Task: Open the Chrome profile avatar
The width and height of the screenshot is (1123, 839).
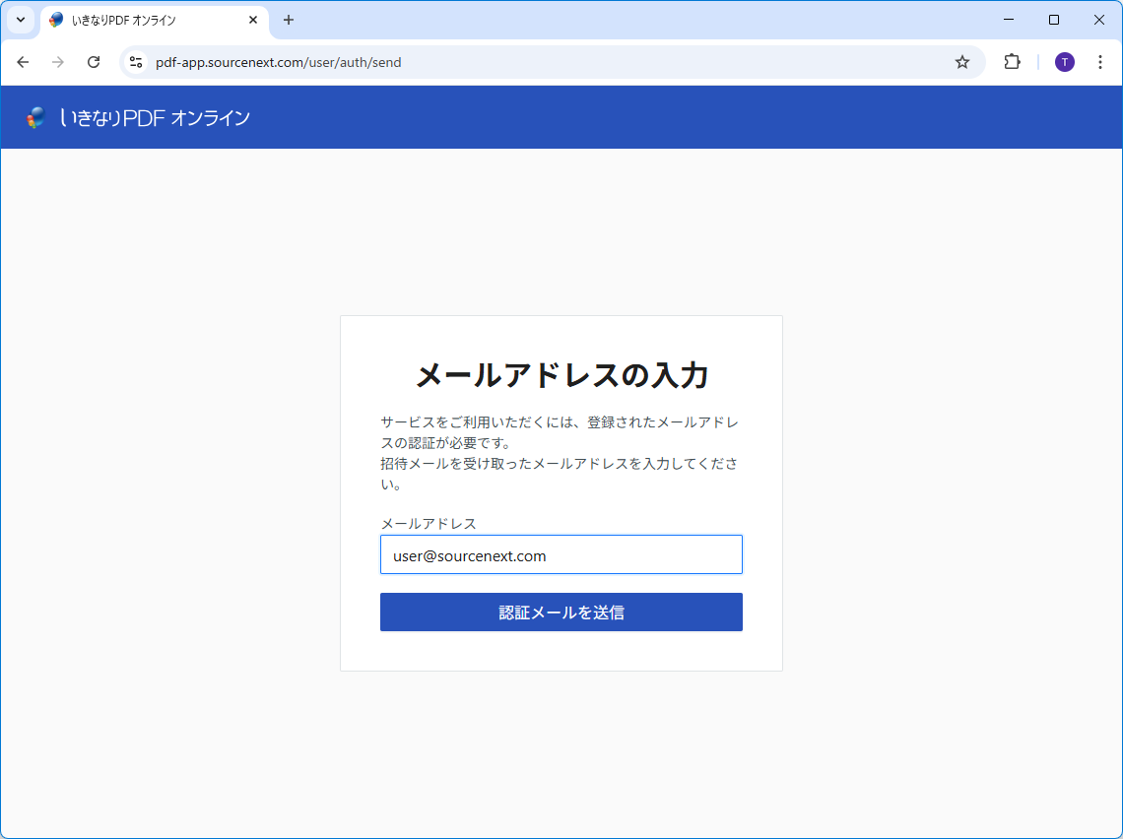Action: tap(1065, 62)
